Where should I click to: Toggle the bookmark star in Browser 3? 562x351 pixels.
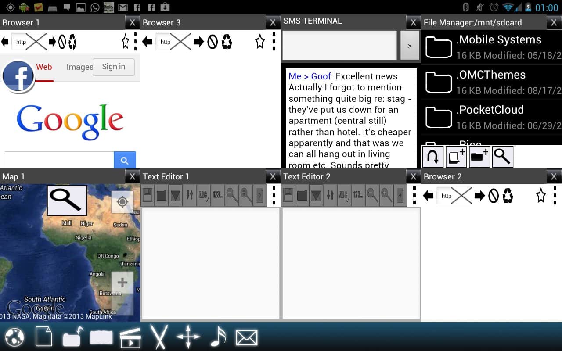pos(260,42)
